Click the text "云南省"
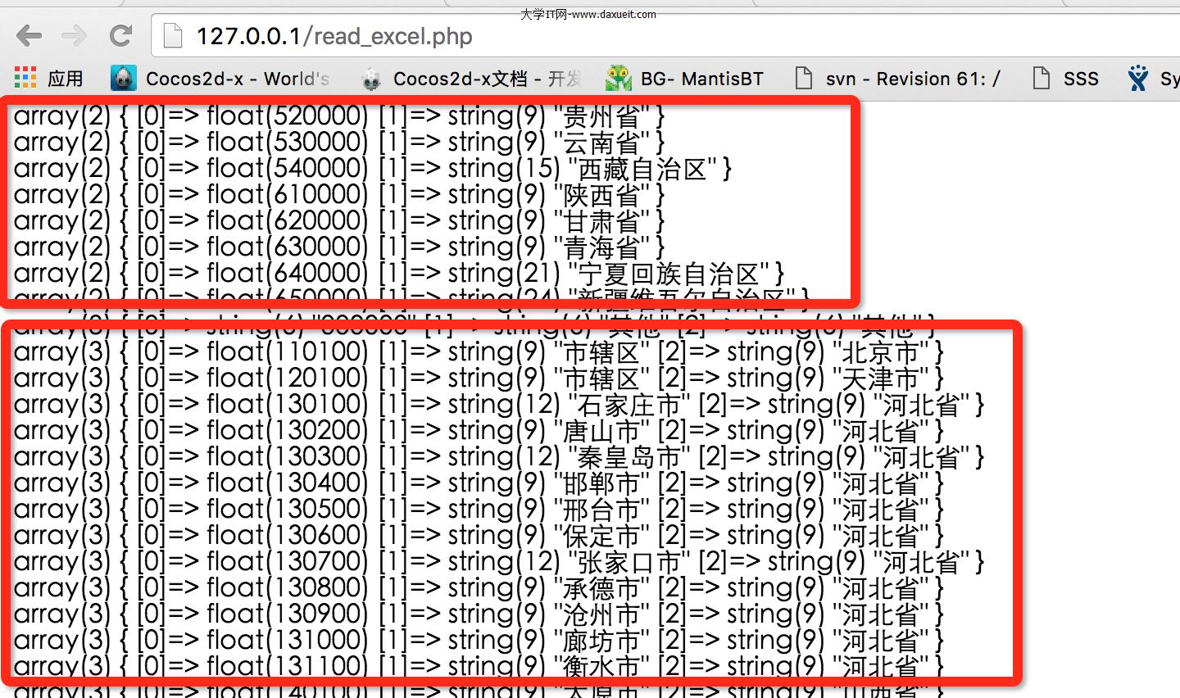The image size is (1180, 698). point(601,142)
